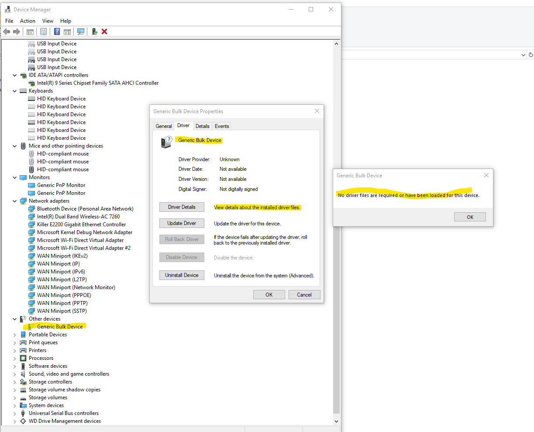Screen dimensions: 534x432
Task: Click Mice and other pointing devices icon
Action: pos(23,146)
